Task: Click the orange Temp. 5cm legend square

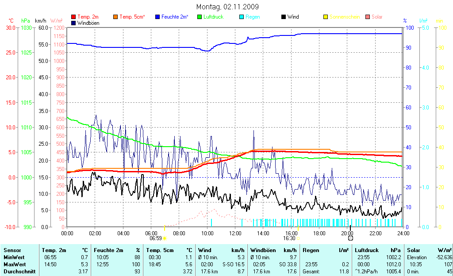Action: click(116, 17)
